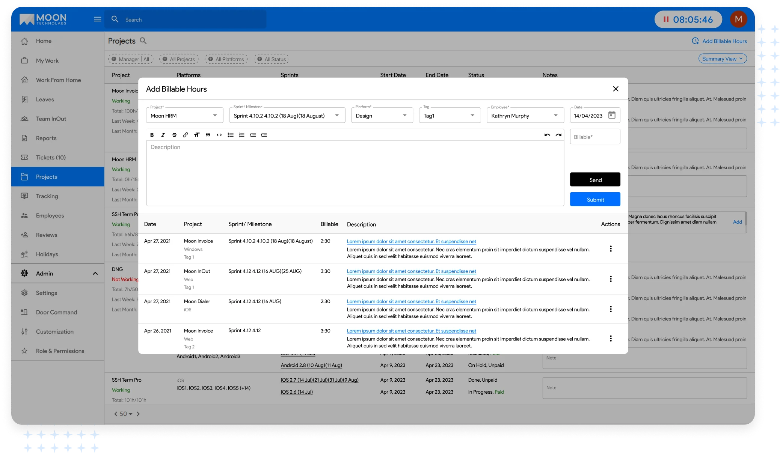Insert code block in description editor

tap(219, 135)
